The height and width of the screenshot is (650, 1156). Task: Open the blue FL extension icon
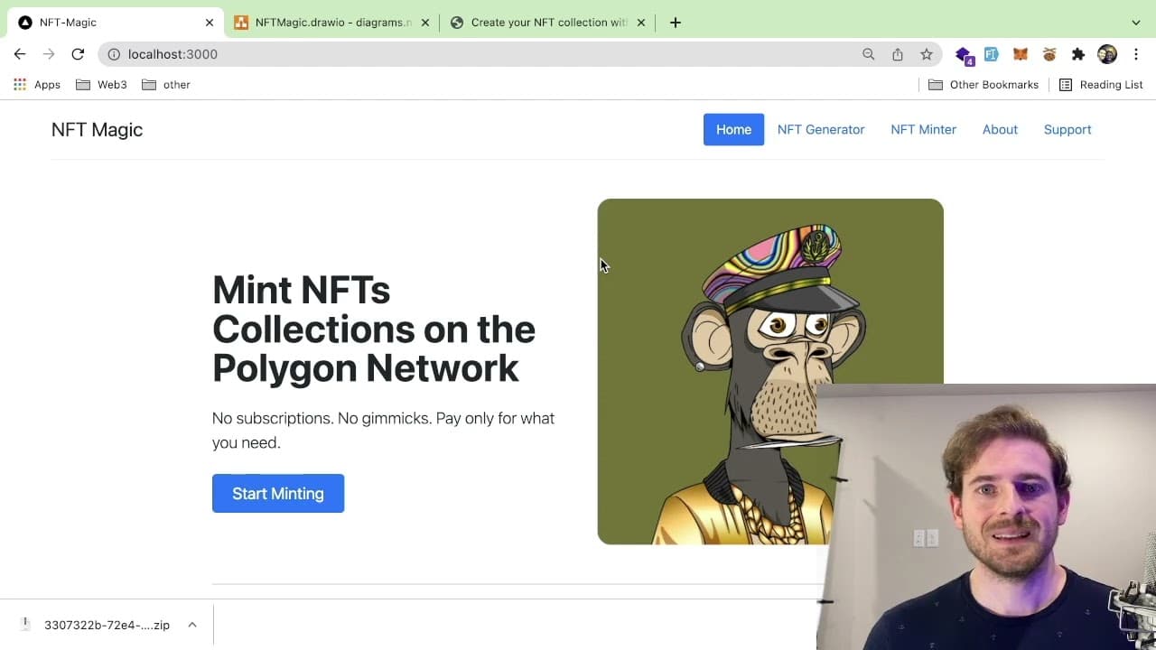coord(992,54)
